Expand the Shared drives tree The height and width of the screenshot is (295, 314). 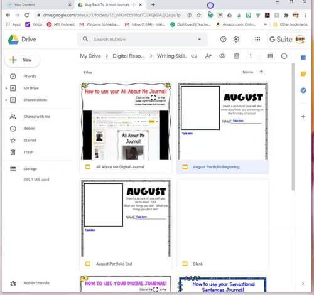(x=6, y=100)
